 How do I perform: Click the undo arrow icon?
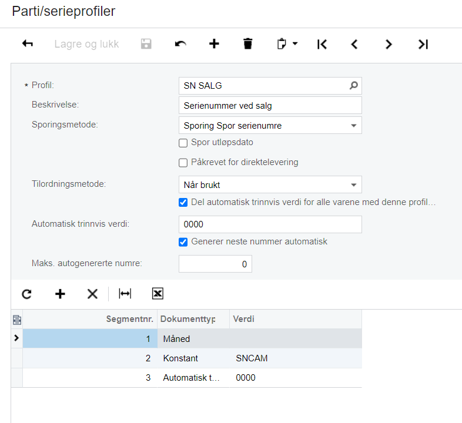pos(180,44)
